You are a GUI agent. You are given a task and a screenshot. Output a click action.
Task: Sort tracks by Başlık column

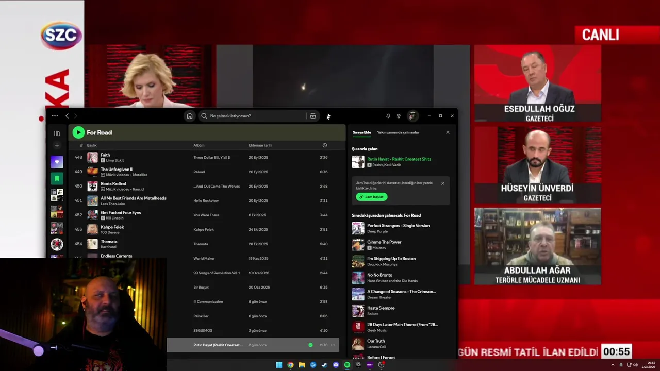[x=92, y=145]
